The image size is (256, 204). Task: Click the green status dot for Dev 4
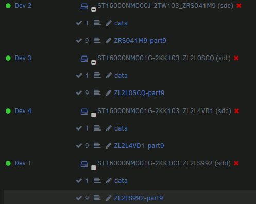click(x=8, y=111)
